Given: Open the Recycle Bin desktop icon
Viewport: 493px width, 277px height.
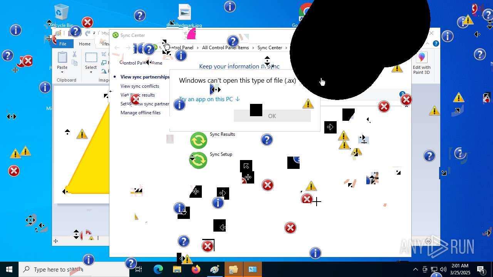Looking at the screenshot, I should [61, 15].
